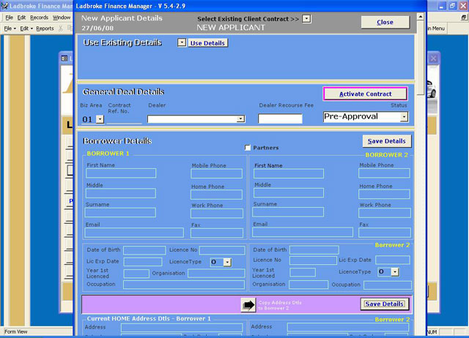Click the form's vertical scrollbar thumb
This screenshot has height=338, width=469.
click(421, 58)
